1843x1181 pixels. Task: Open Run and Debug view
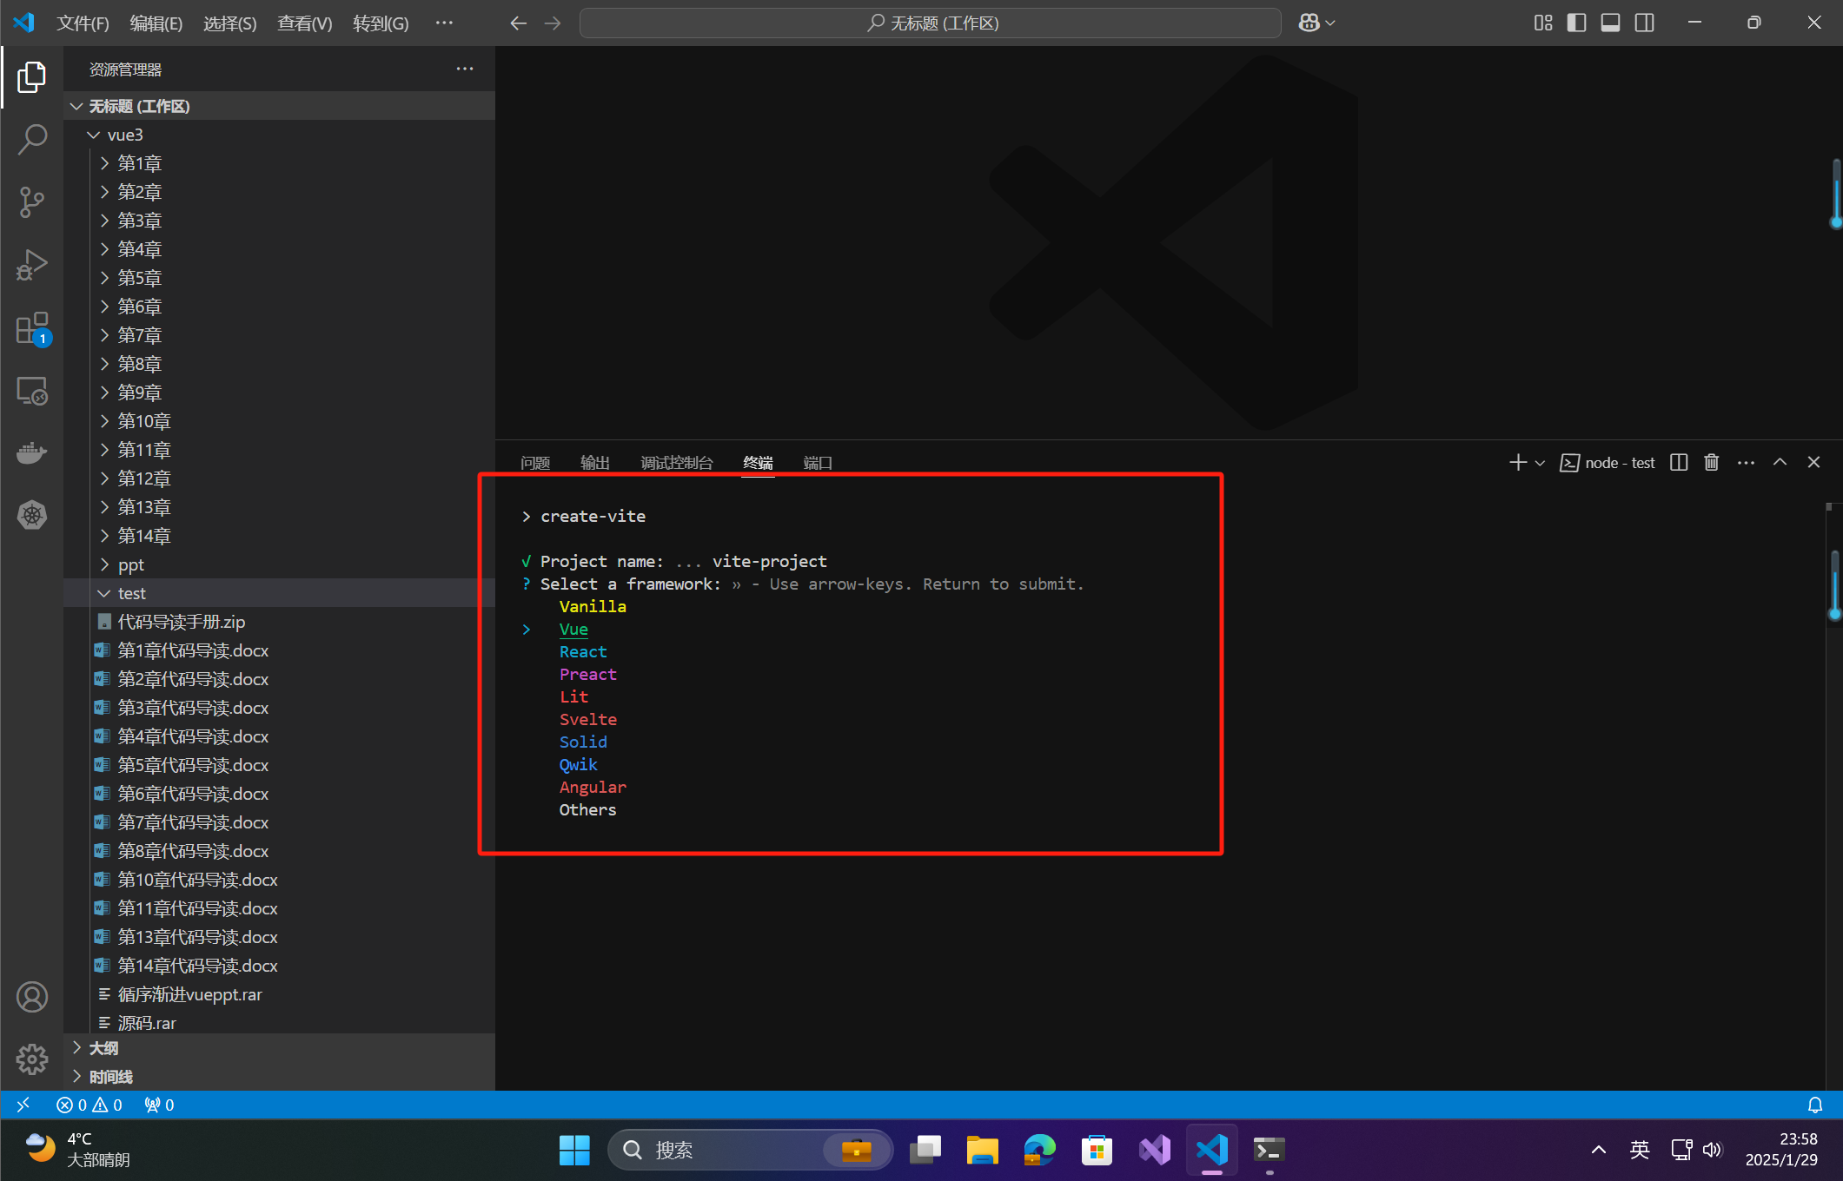pos(32,265)
